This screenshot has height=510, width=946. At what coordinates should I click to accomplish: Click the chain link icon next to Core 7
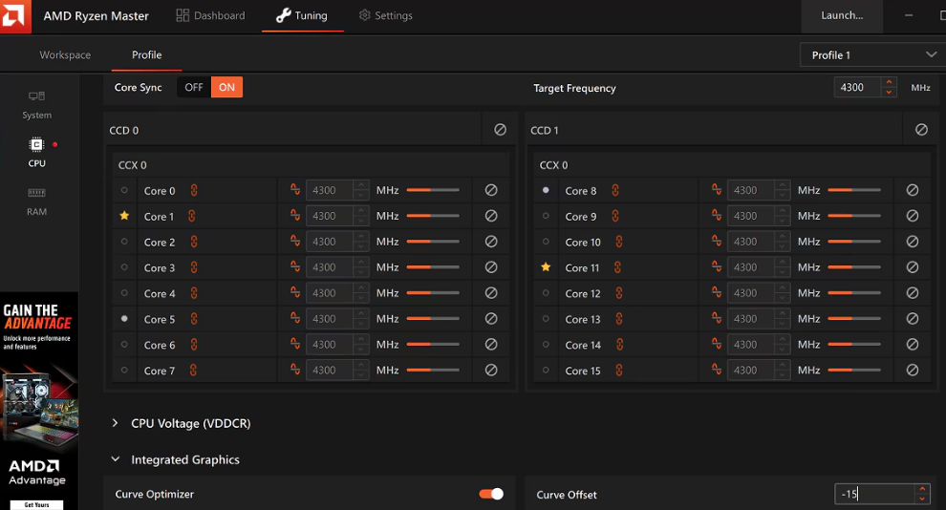(x=193, y=371)
